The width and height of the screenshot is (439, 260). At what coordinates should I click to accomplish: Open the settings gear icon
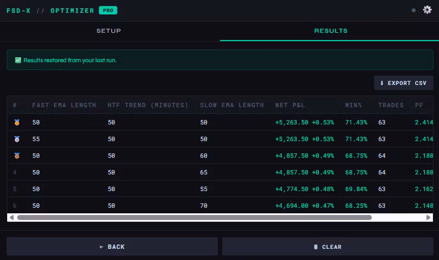coord(427,10)
